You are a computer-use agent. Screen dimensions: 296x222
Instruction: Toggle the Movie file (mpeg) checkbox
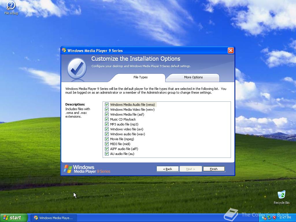pyautogui.click(x=107, y=139)
